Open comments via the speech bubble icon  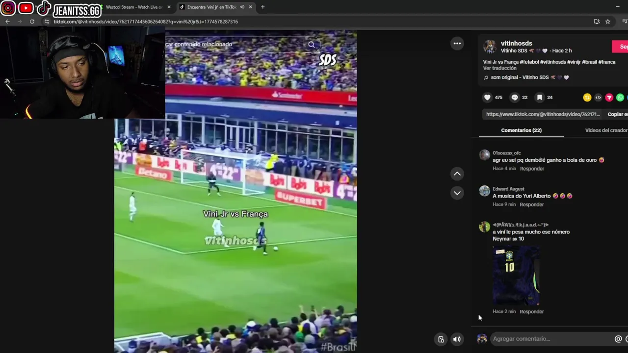click(514, 98)
